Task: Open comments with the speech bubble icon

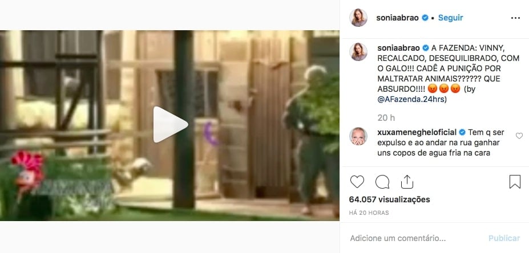Action: click(x=382, y=182)
